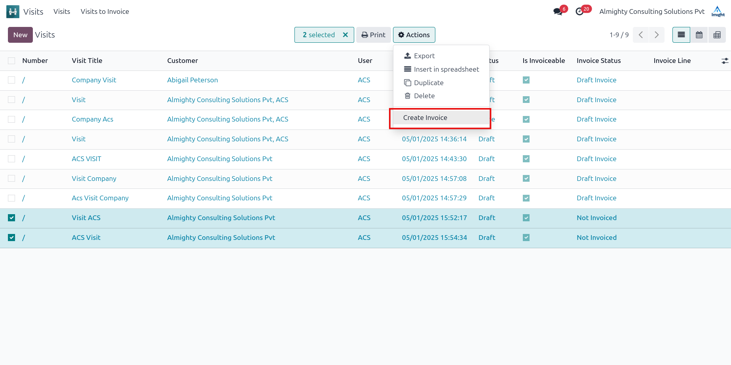The image size is (731, 365).
Task: Open the optional columns settings icon
Action: click(x=725, y=61)
